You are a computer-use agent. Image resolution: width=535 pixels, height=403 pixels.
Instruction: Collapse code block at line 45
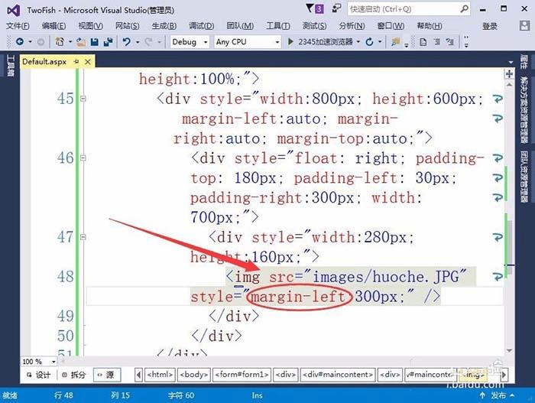[83, 99]
